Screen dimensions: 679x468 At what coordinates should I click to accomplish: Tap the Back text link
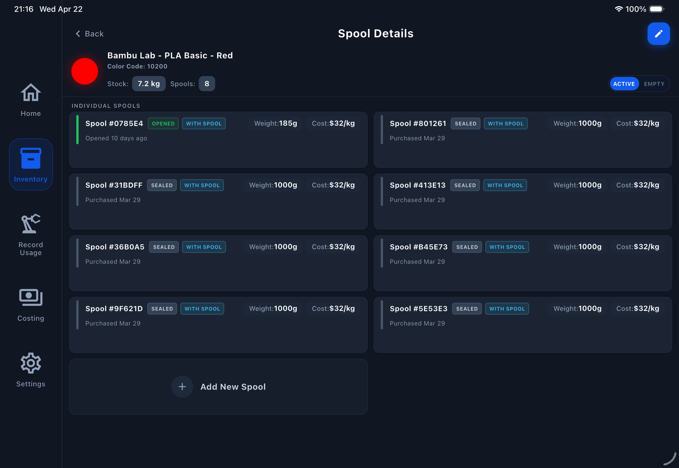pyautogui.click(x=94, y=34)
